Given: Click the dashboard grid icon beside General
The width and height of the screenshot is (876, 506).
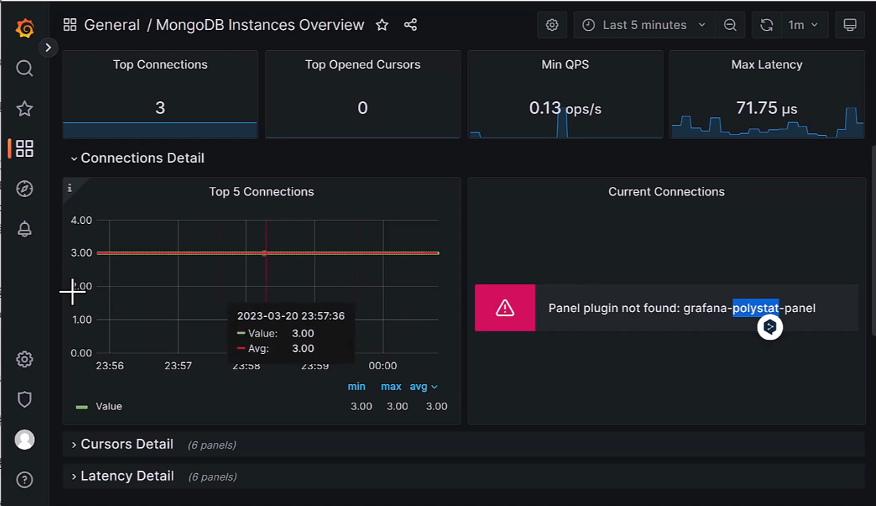Looking at the screenshot, I should (x=70, y=25).
